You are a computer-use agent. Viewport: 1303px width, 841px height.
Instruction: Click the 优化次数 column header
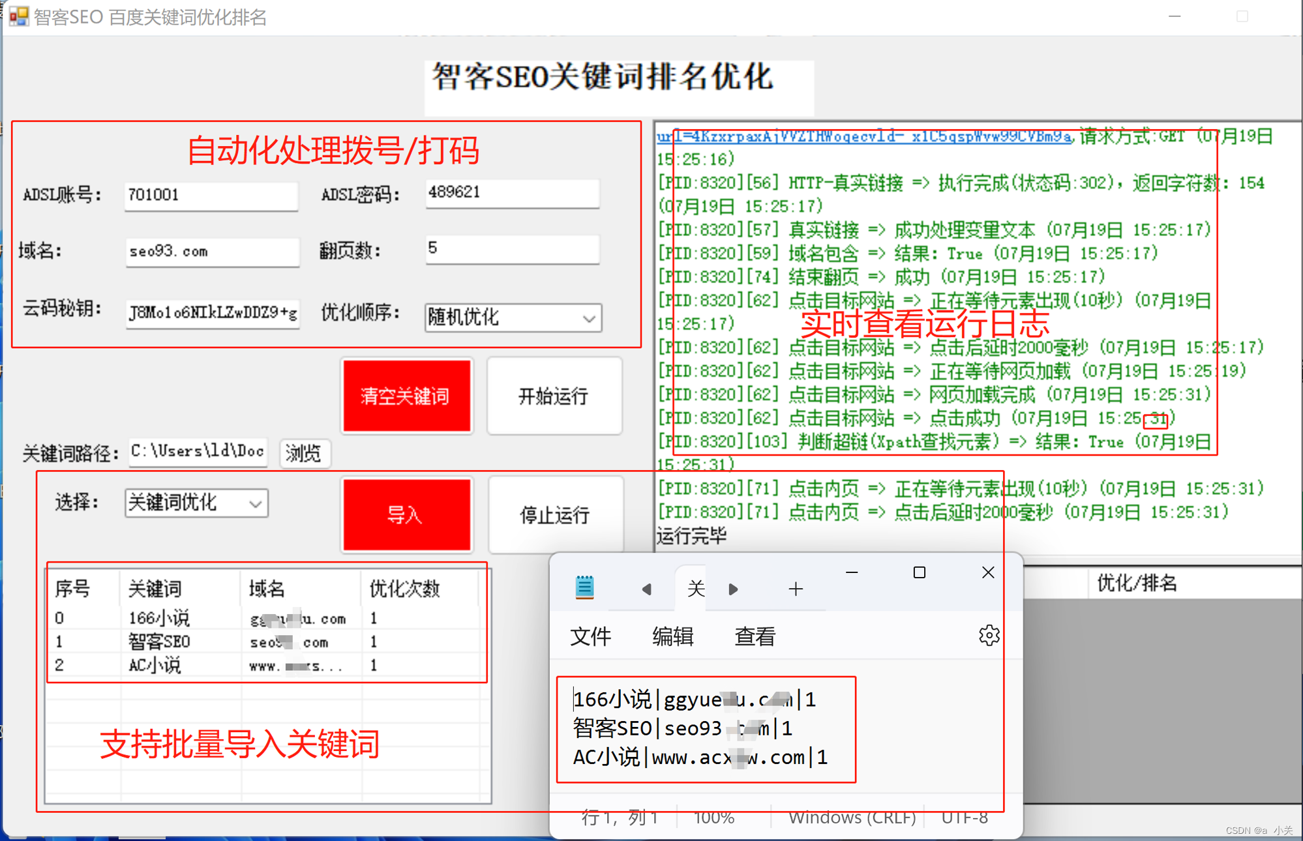click(x=420, y=589)
